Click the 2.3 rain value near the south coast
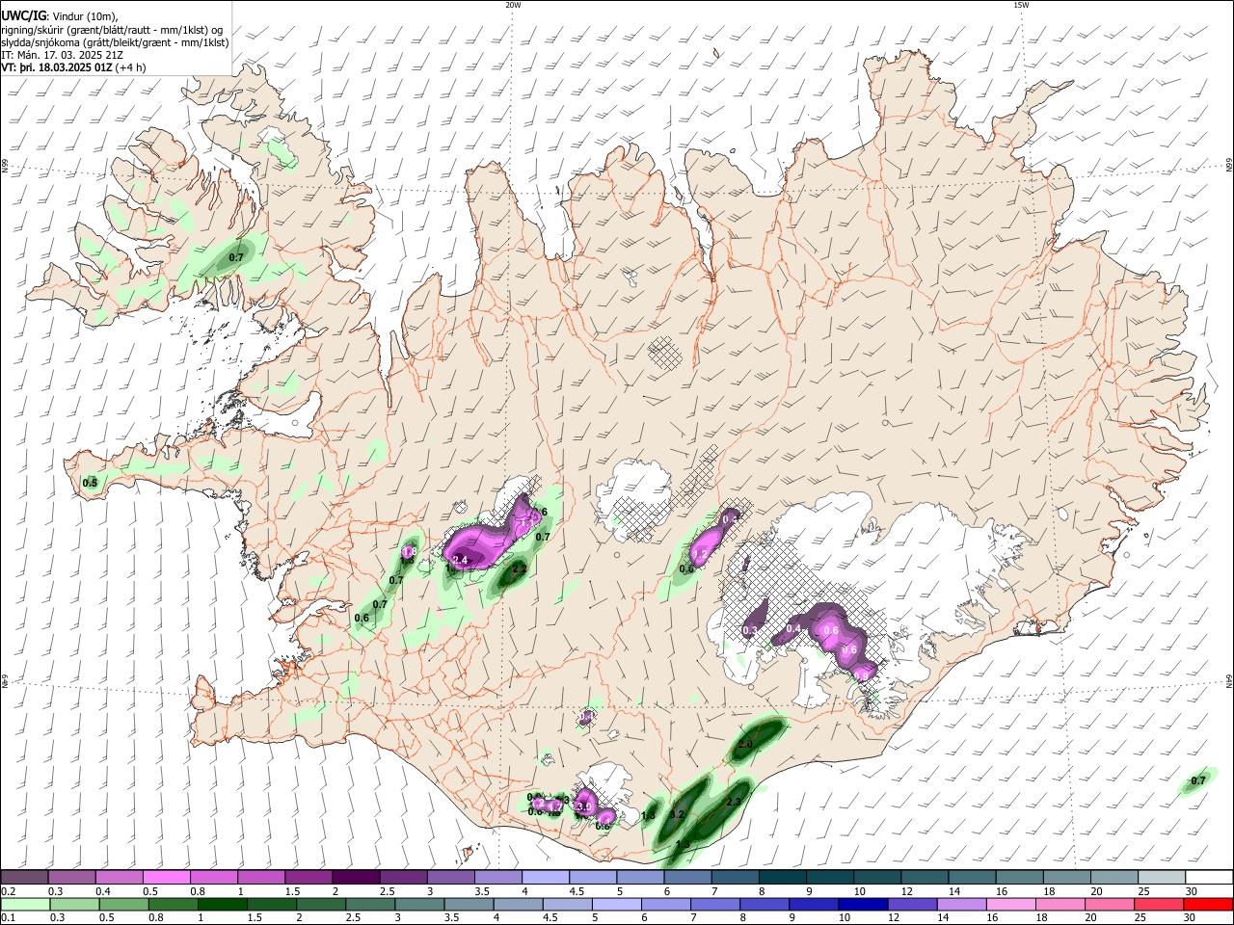The width and height of the screenshot is (1234, 925). pyautogui.click(x=733, y=802)
